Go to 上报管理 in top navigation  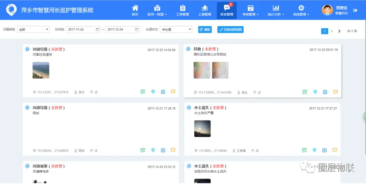pos(205,10)
